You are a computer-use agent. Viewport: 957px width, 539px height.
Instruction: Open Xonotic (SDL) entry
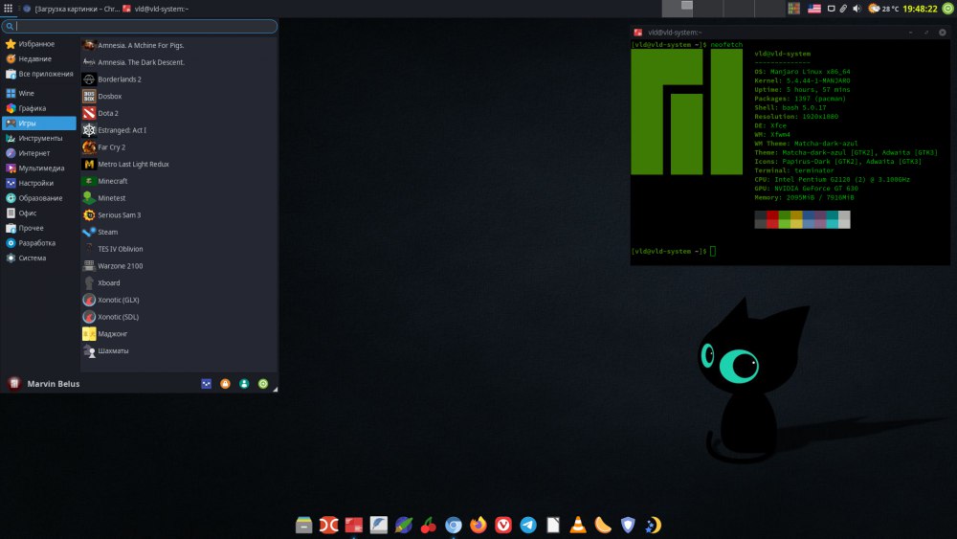pos(179,317)
